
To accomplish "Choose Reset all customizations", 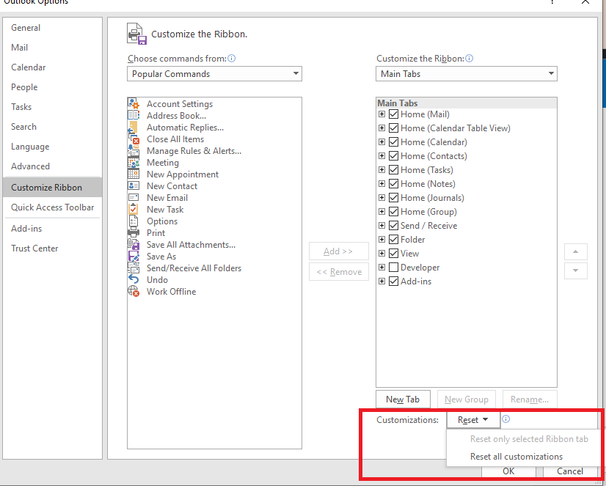I will (516, 456).
